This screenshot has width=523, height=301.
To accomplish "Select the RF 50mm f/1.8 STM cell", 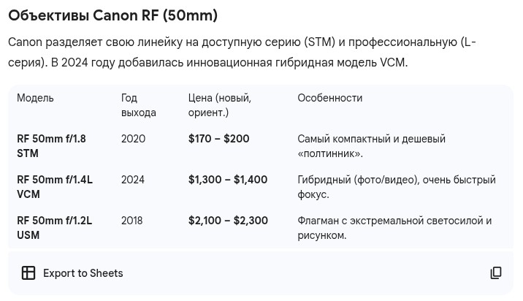I will click(x=51, y=146).
